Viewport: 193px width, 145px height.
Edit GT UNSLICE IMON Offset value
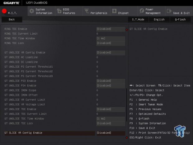[97, 95]
